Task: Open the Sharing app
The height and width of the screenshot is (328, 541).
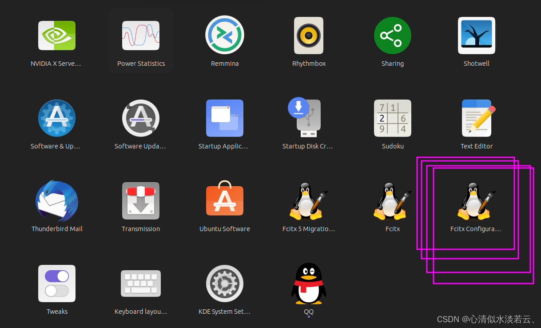Action: point(393,36)
